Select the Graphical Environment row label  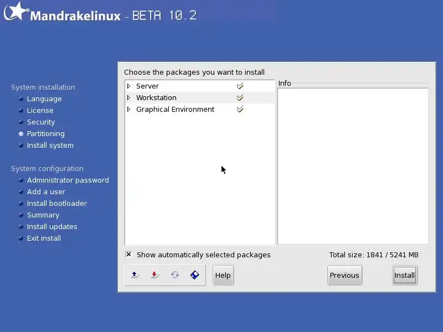(175, 109)
